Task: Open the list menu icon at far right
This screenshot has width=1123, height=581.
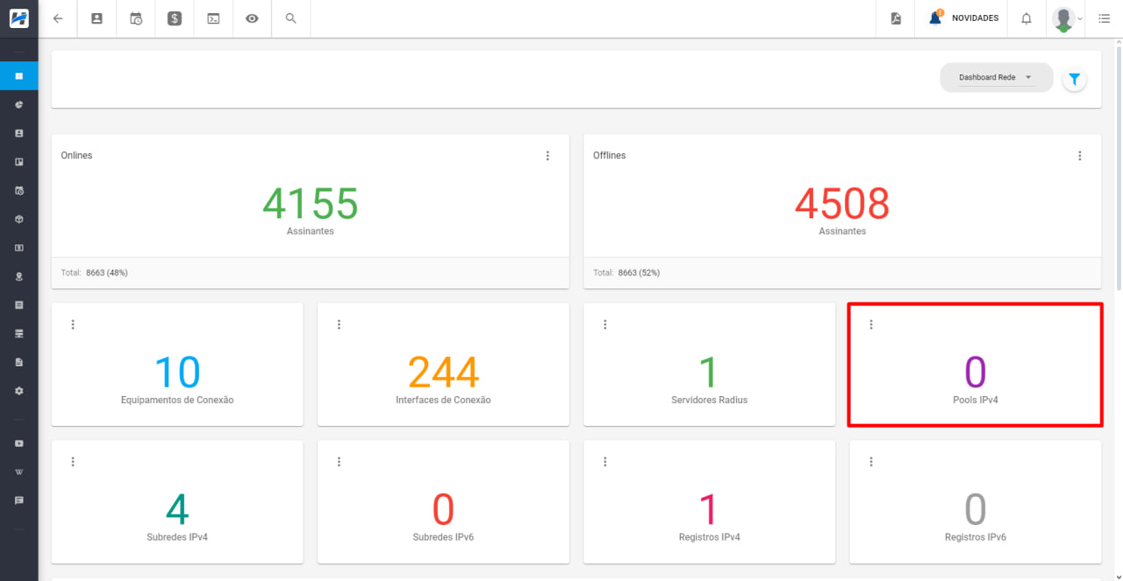Action: (x=1104, y=18)
